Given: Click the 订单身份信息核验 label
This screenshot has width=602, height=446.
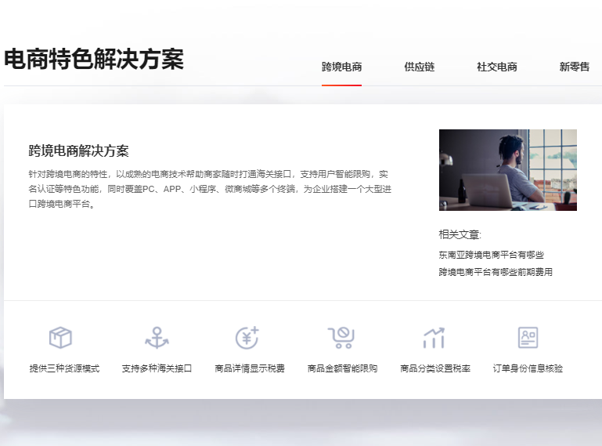Looking at the screenshot, I should 528,368.
